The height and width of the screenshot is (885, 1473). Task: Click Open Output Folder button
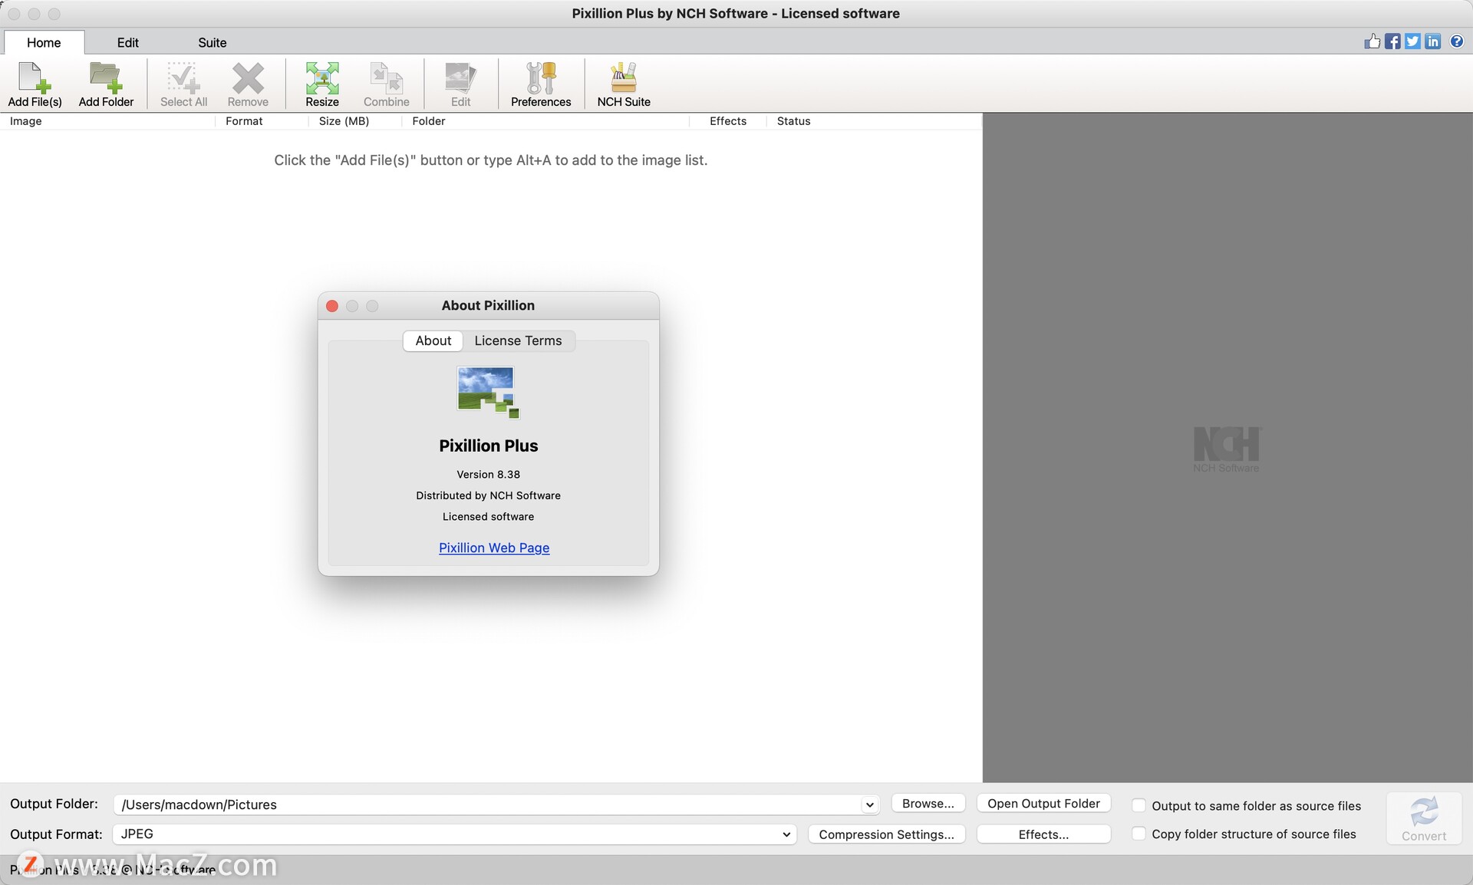tap(1043, 803)
